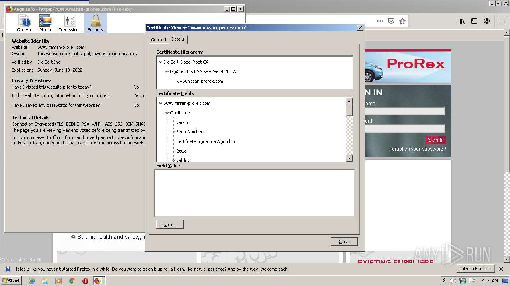
Task: Open the Permissions icon in Page Info
Action: tap(70, 23)
